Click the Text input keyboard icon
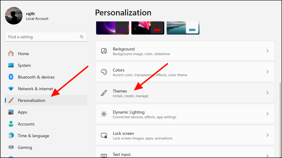Screen dimensions: 282x158 (x=104, y=156)
